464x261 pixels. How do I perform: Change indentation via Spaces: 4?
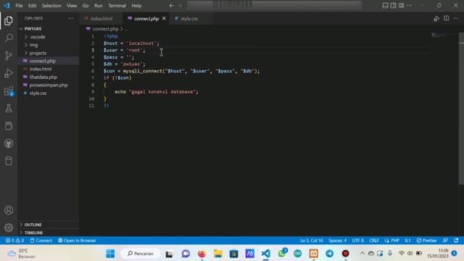pyautogui.click(x=337, y=241)
